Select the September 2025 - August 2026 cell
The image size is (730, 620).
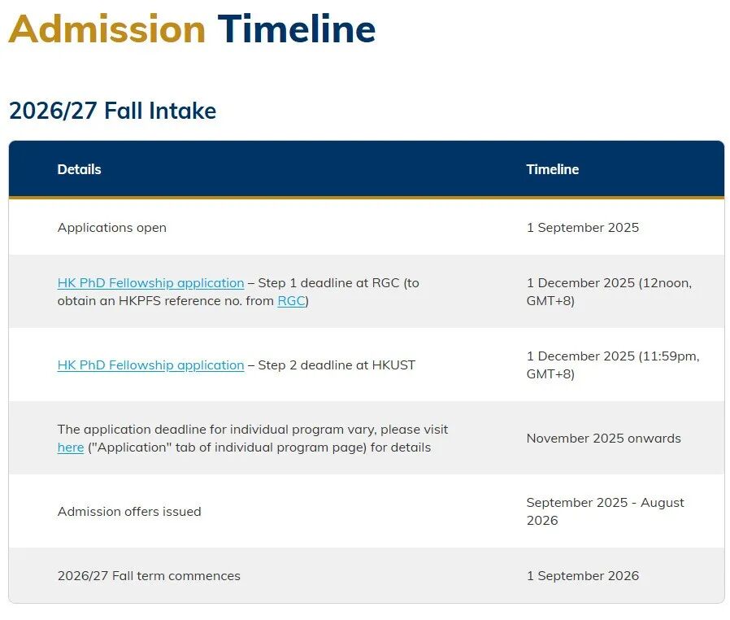(x=606, y=511)
